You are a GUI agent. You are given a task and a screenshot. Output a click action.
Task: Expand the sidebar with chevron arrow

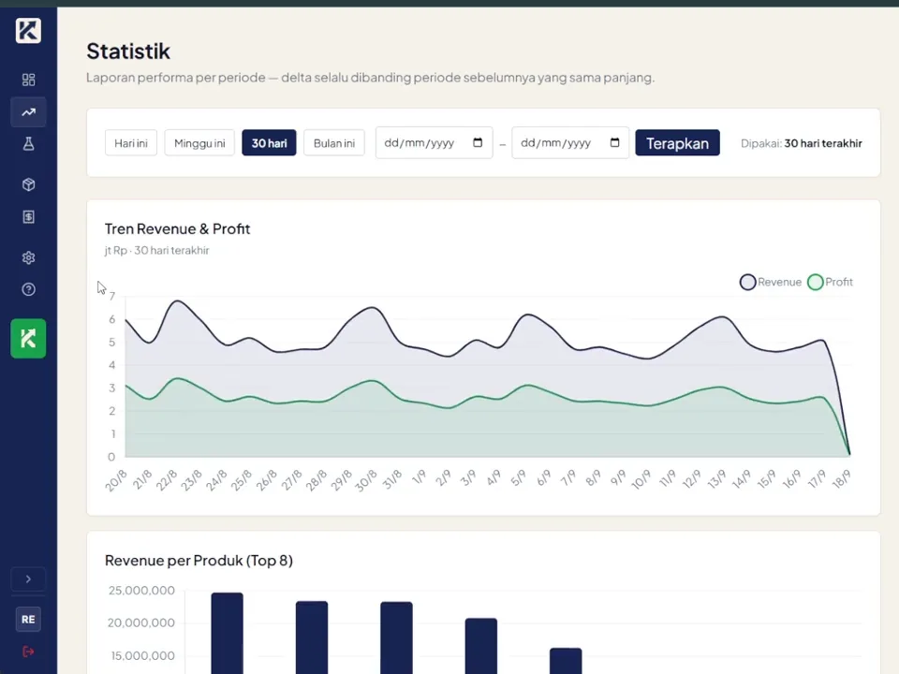[x=28, y=579]
